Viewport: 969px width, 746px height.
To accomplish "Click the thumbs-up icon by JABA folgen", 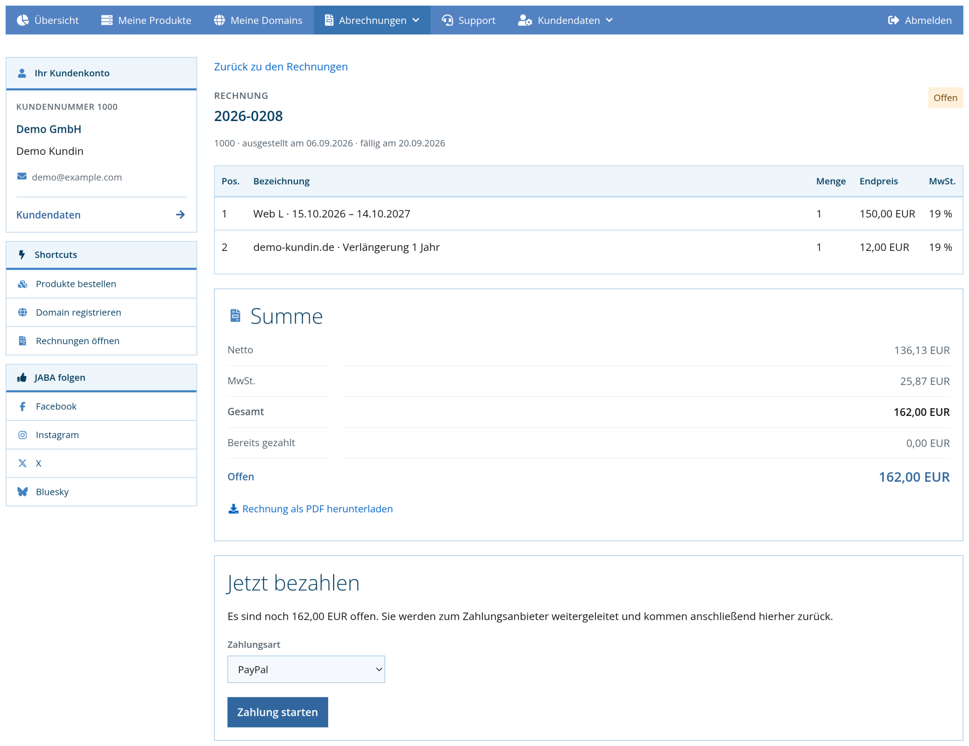I will 22,377.
